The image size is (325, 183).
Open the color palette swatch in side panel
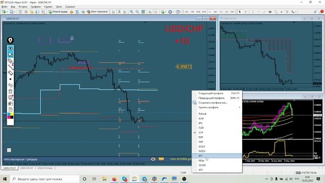(10, 115)
